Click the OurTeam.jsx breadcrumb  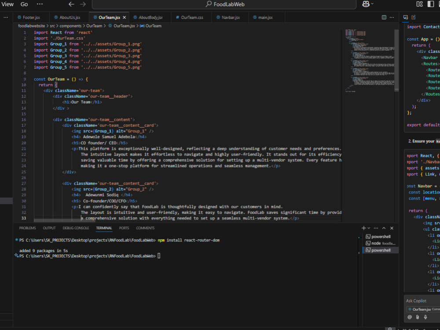(121, 26)
